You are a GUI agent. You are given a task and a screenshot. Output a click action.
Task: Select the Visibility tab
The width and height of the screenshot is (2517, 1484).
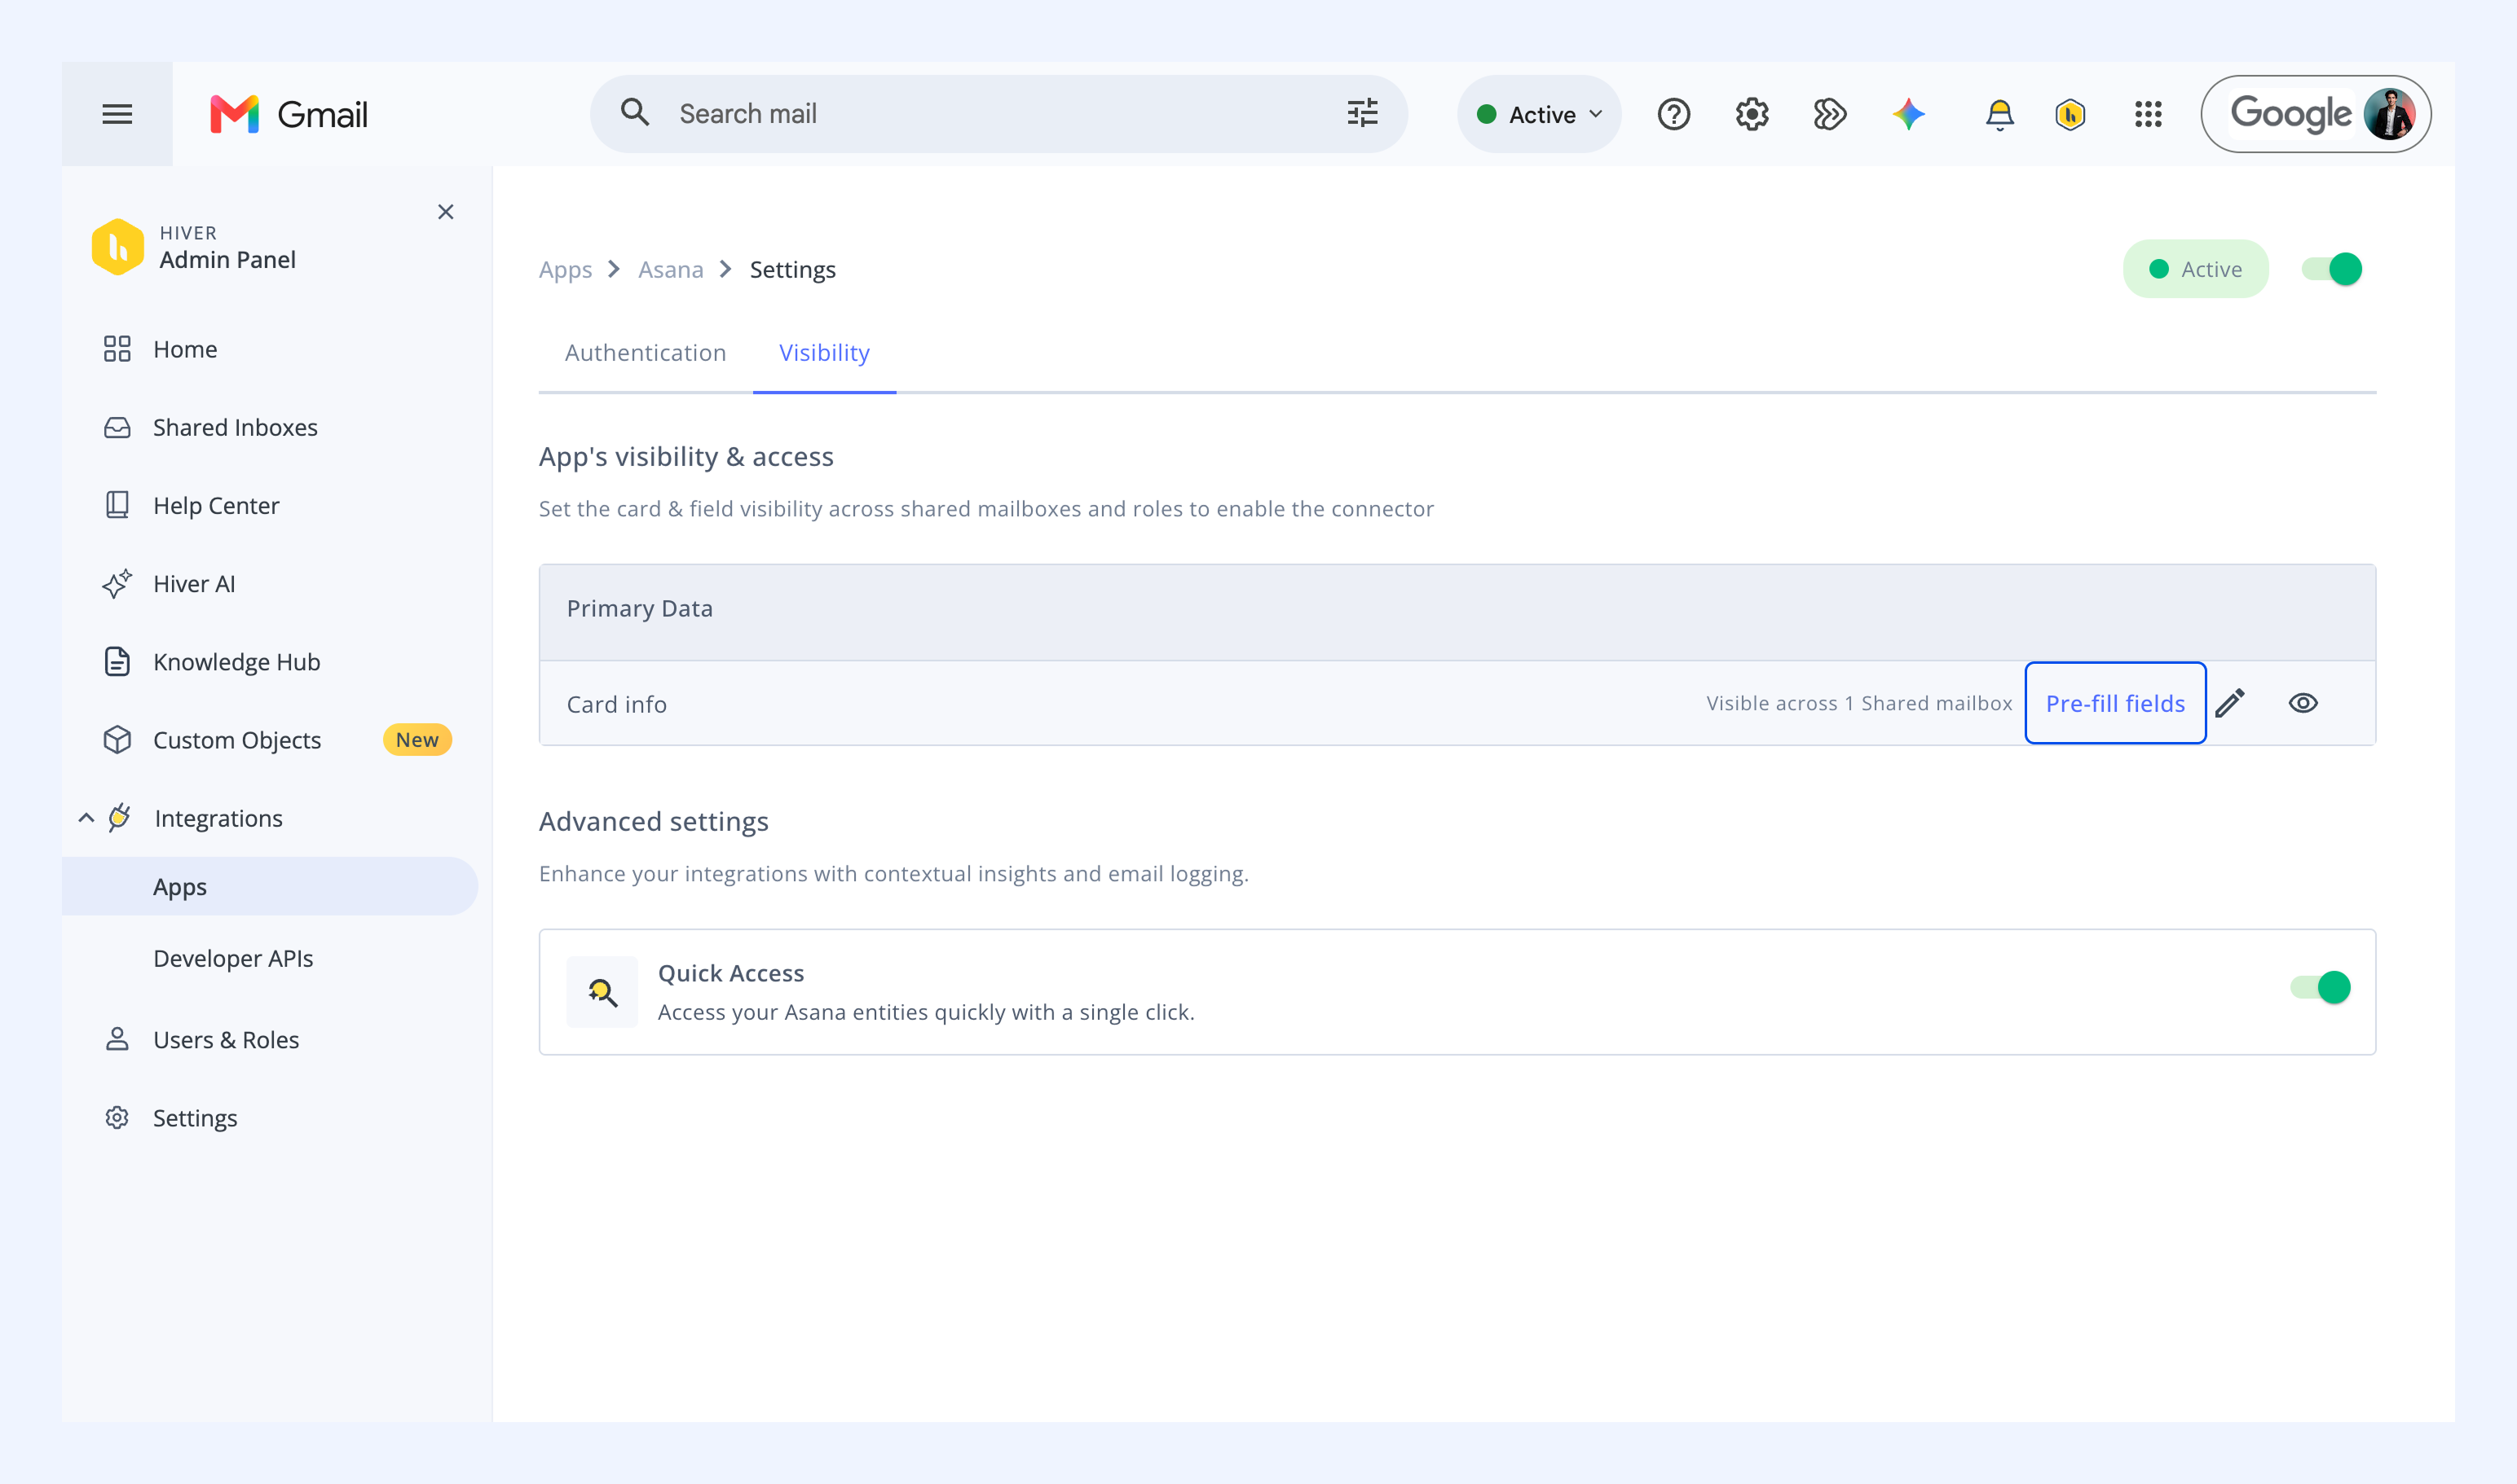(x=824, y=353)
